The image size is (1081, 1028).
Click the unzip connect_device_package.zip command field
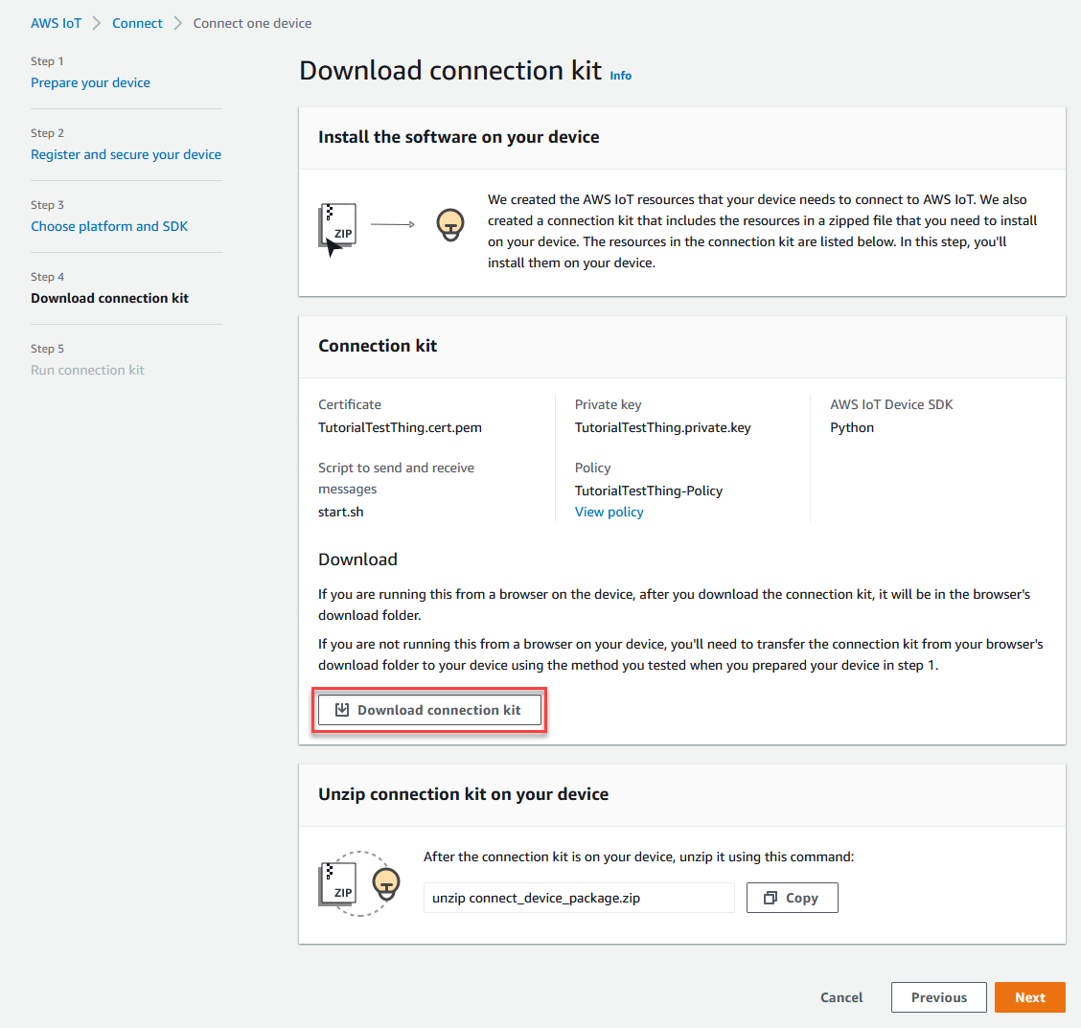(579, 898)
